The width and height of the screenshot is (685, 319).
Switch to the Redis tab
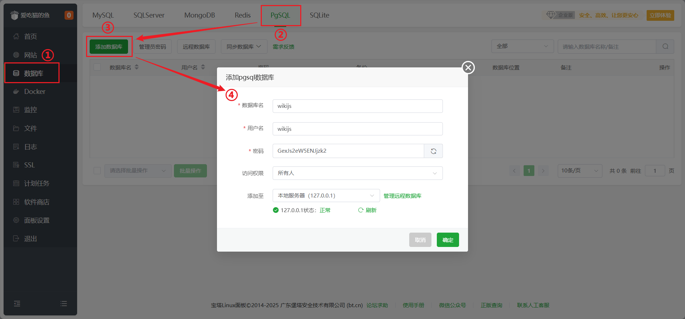(x=242, y=15)
